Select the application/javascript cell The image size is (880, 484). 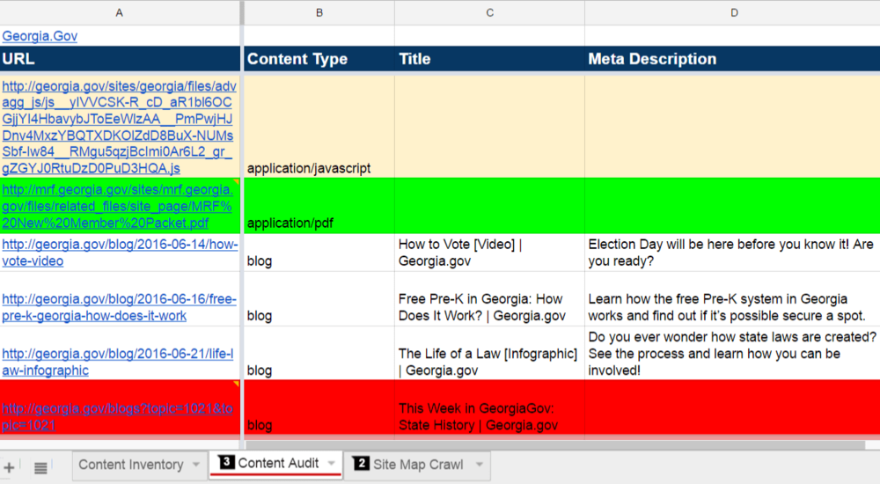click(x=319, y=127)
